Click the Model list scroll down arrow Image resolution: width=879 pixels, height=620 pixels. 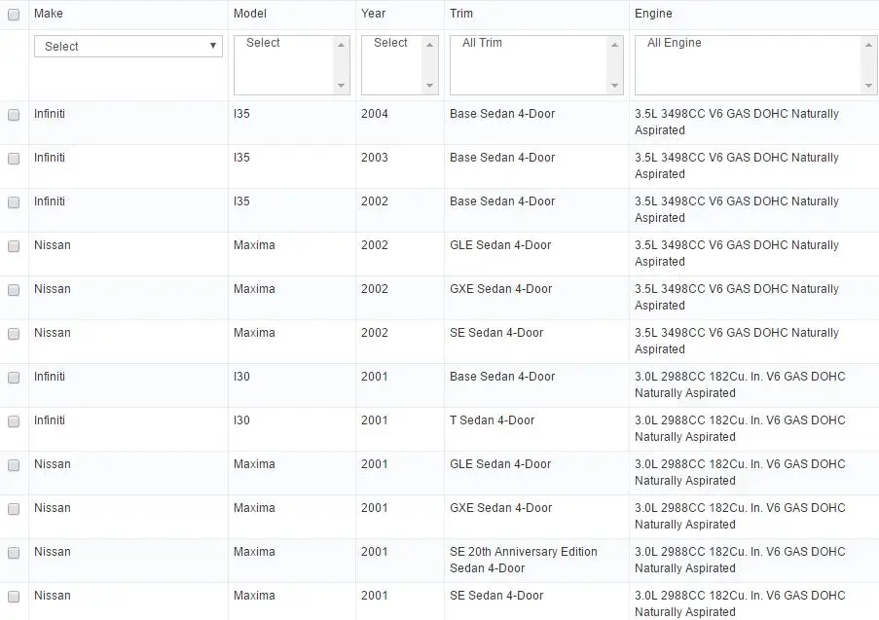(341, 86)
